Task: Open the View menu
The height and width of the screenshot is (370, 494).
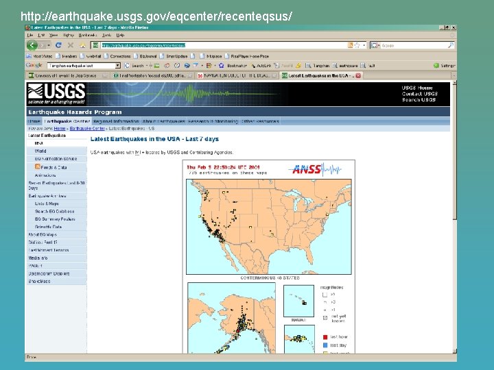Action: [x=54, y=35]
